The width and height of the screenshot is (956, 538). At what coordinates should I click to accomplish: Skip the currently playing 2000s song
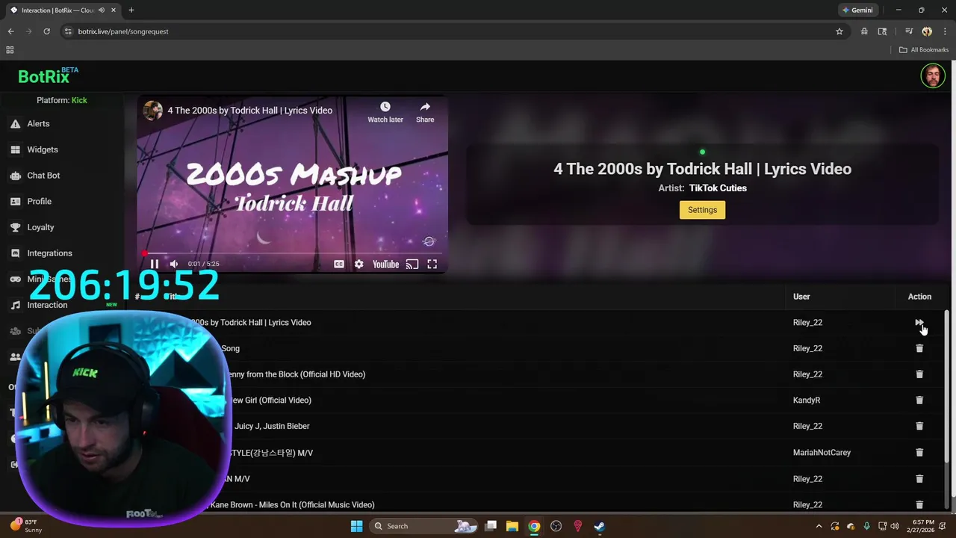click(919, 322)
